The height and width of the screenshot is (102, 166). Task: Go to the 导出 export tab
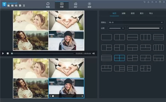[151, 13]
